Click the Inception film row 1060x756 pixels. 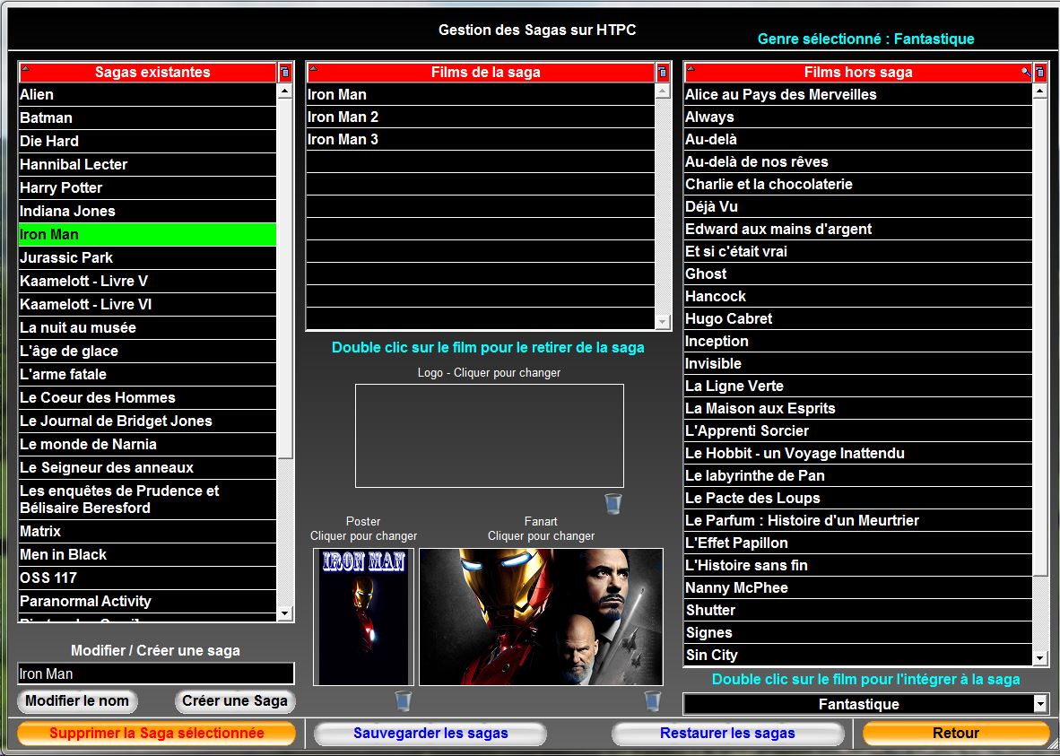point(858,341)
